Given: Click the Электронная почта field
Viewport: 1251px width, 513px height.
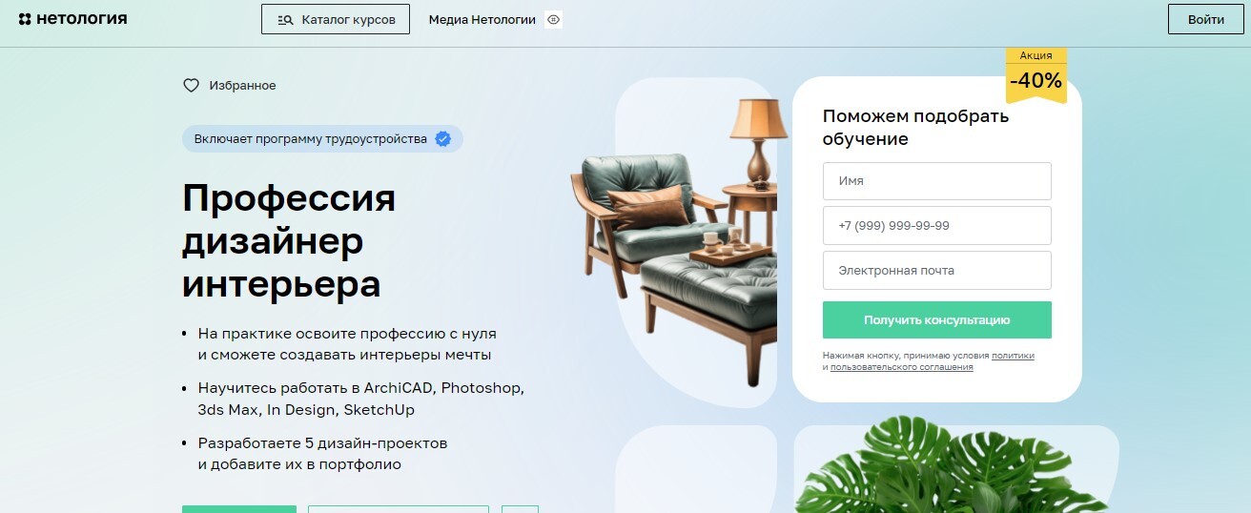Looking at the screenshot, I should point(936,271).
